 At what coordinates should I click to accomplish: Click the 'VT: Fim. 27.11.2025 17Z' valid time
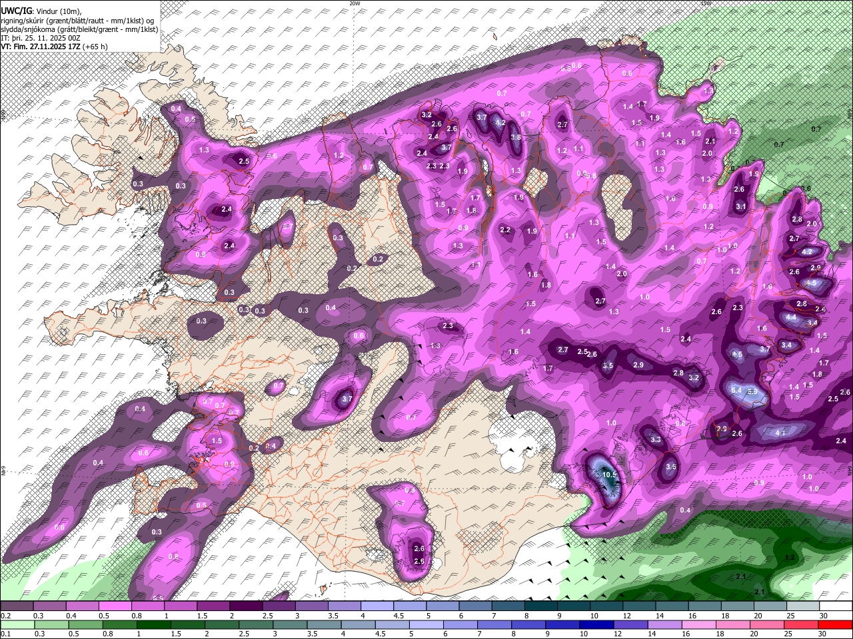(x=41, y=47)
